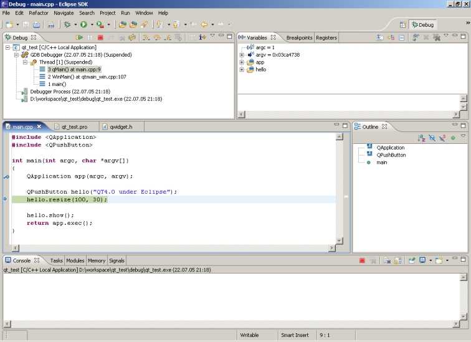The image size is (471, 342).
Task: Click the Open Type folder icon in toolbar
Action: tap(122, 24)
